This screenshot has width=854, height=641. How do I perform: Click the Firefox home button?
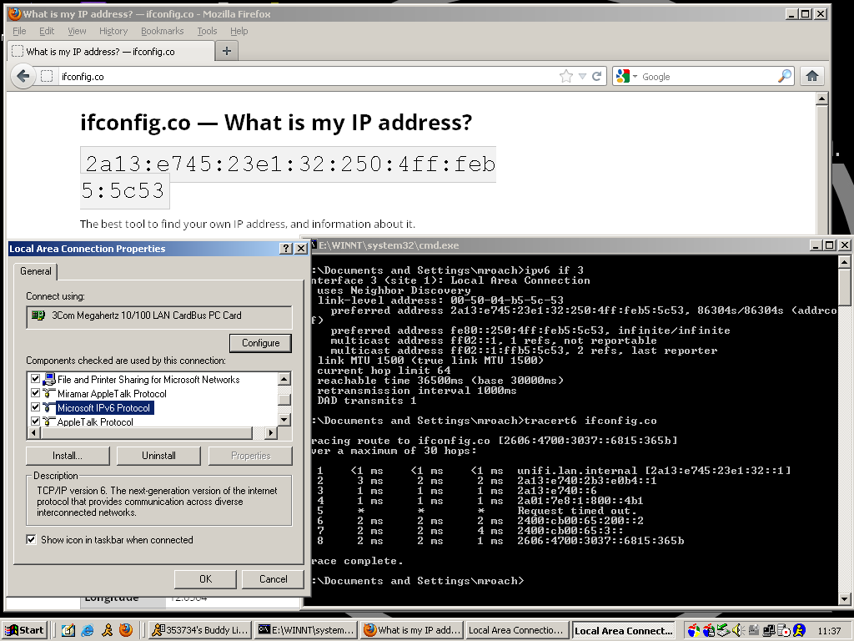pos(812,76)
